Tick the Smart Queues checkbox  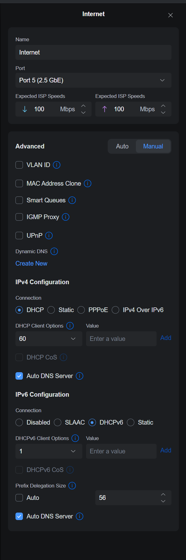19,200
